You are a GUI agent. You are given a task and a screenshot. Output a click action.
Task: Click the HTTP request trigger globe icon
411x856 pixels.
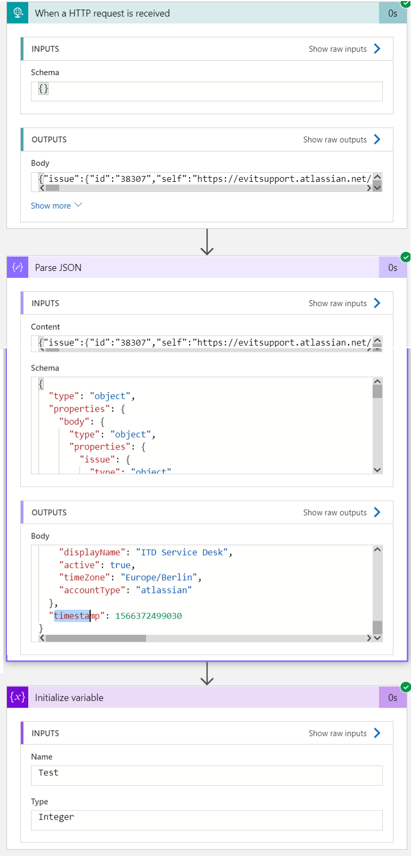pos(17,12)
